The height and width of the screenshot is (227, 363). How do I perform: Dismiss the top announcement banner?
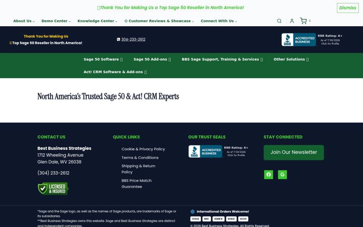(348, 8)
